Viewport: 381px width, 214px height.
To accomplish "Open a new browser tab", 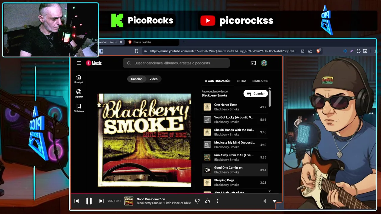I will pyautogui.click(x=184, y=42).
